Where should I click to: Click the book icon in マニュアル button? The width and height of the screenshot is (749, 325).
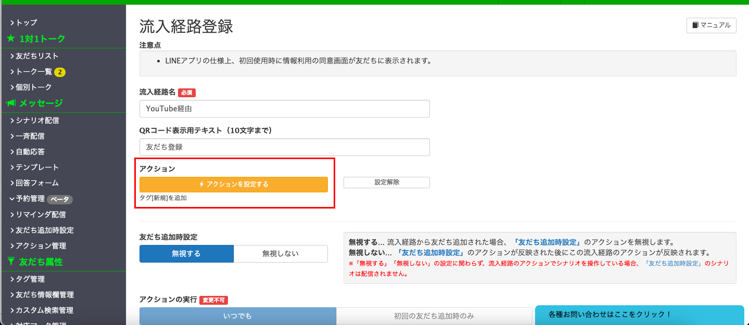[x=695, y=25]
